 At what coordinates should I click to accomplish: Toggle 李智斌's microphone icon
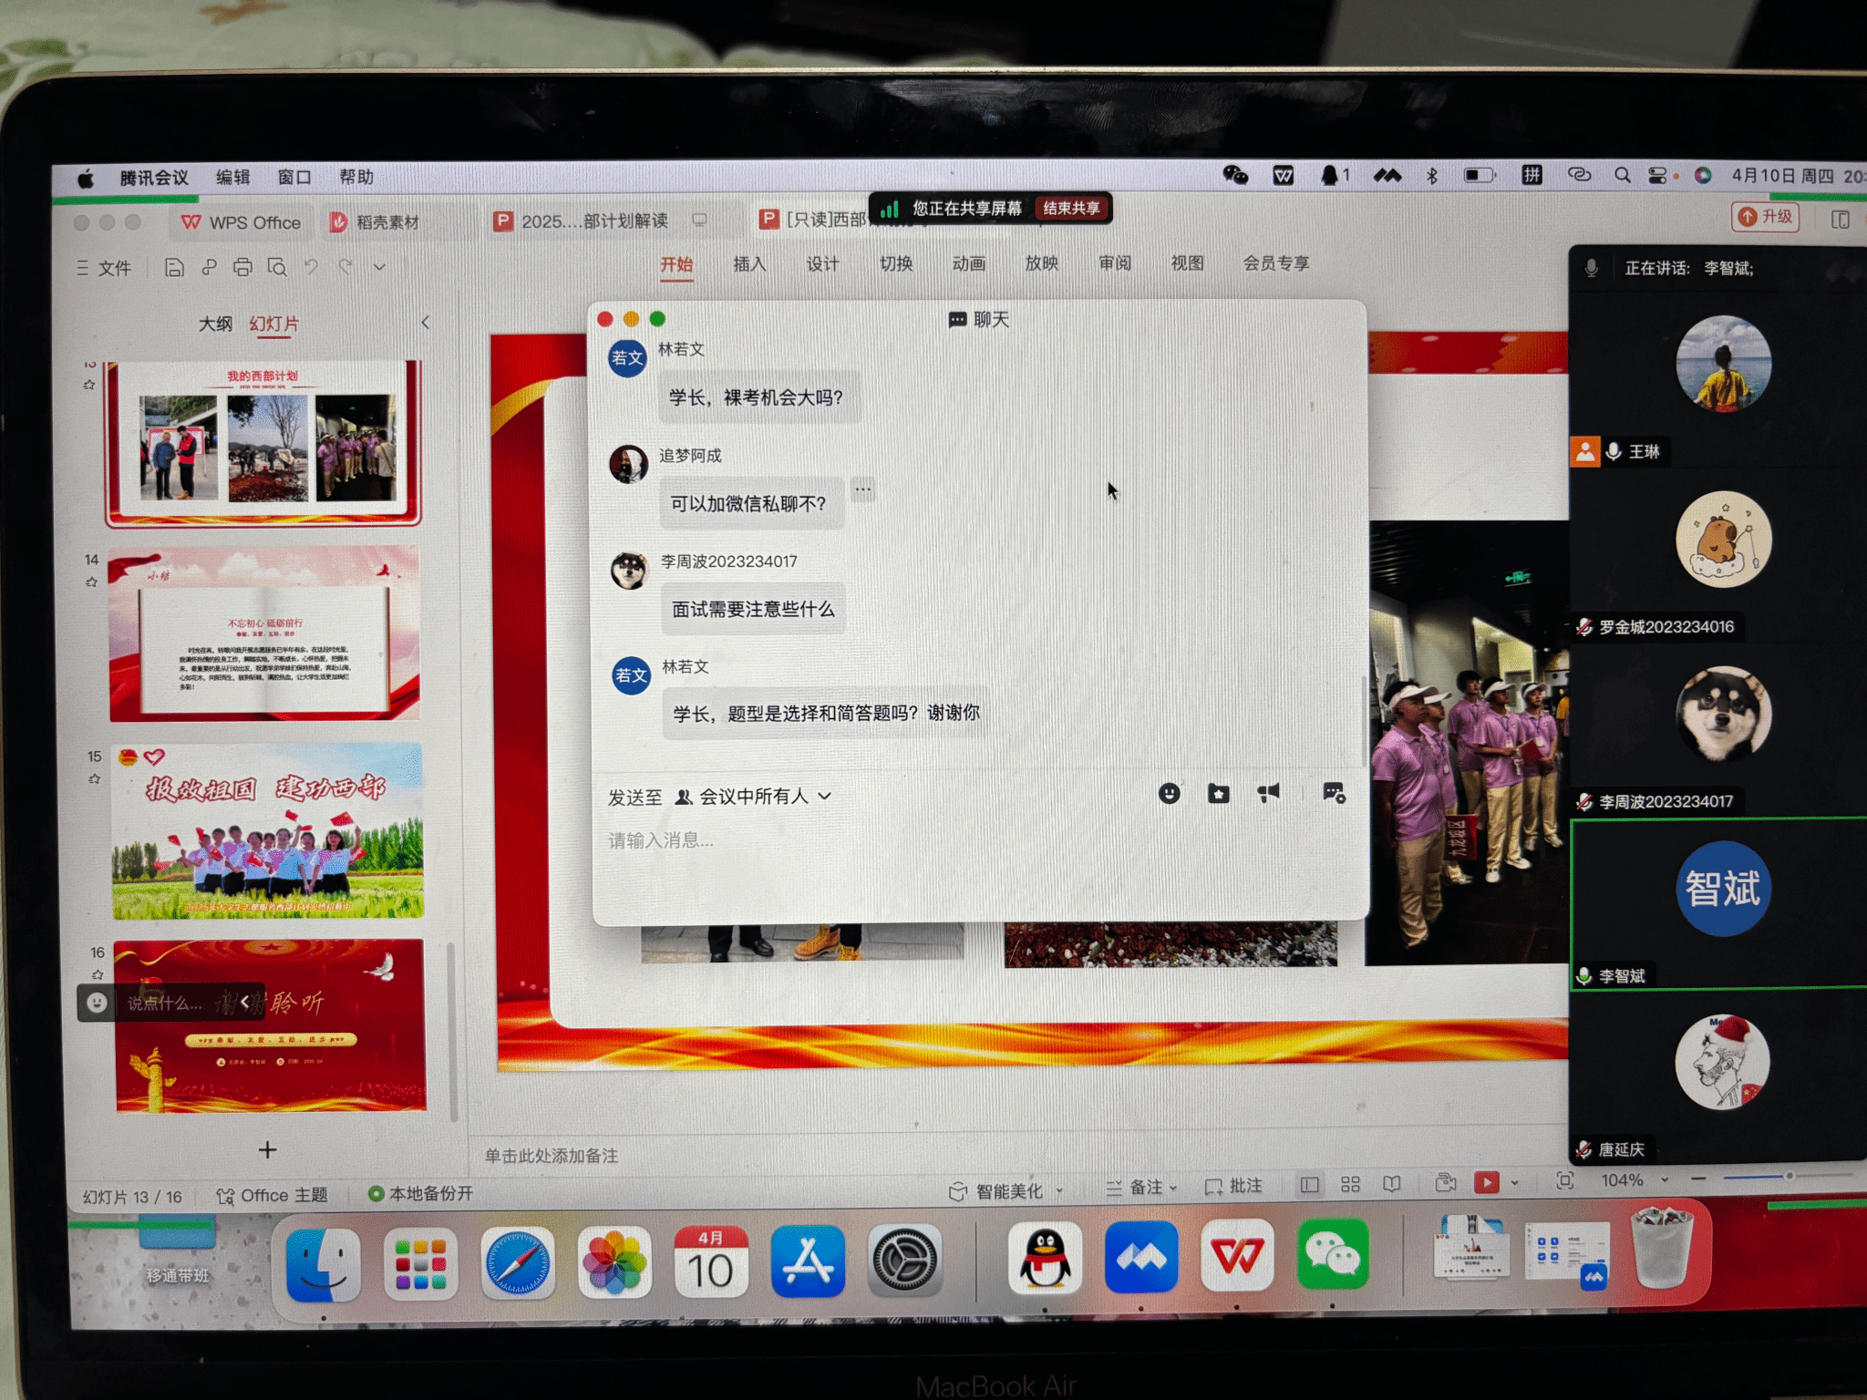click(1584, 976)
